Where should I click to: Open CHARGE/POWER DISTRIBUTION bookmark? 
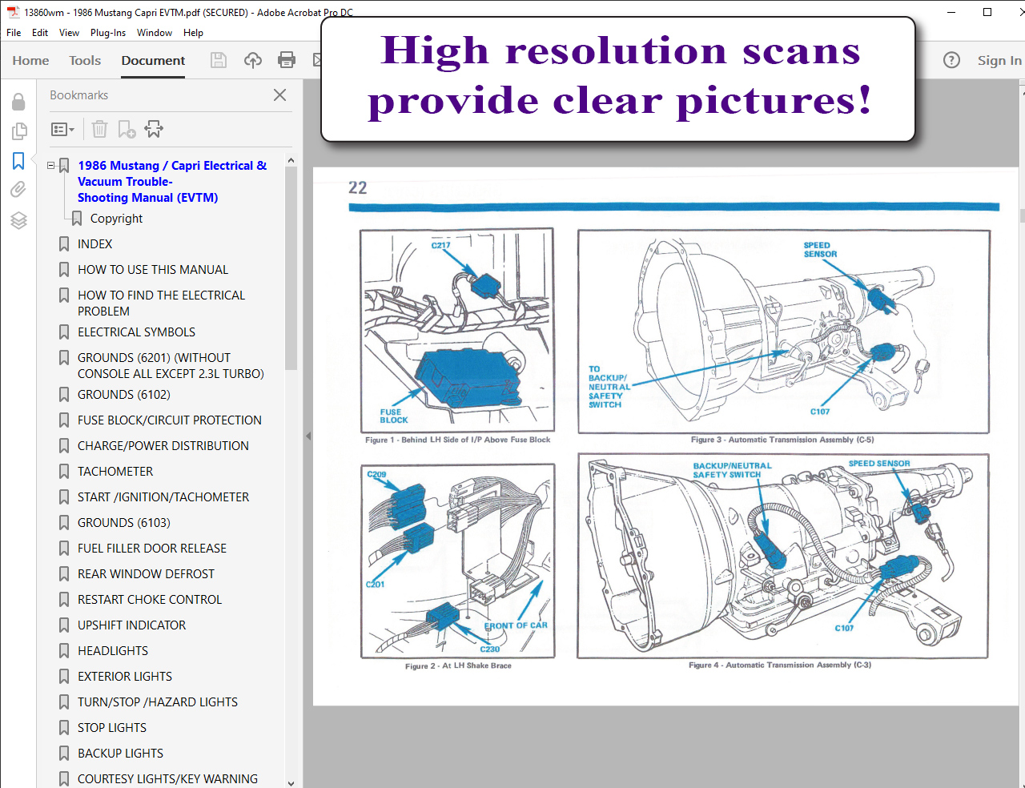pyautogui.click(x=163, y=446)
